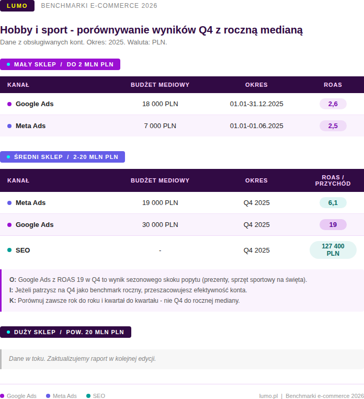
Task: Click the subtitle 'Dane z obsługiwanych kont'
Action: tap(84, 42)
